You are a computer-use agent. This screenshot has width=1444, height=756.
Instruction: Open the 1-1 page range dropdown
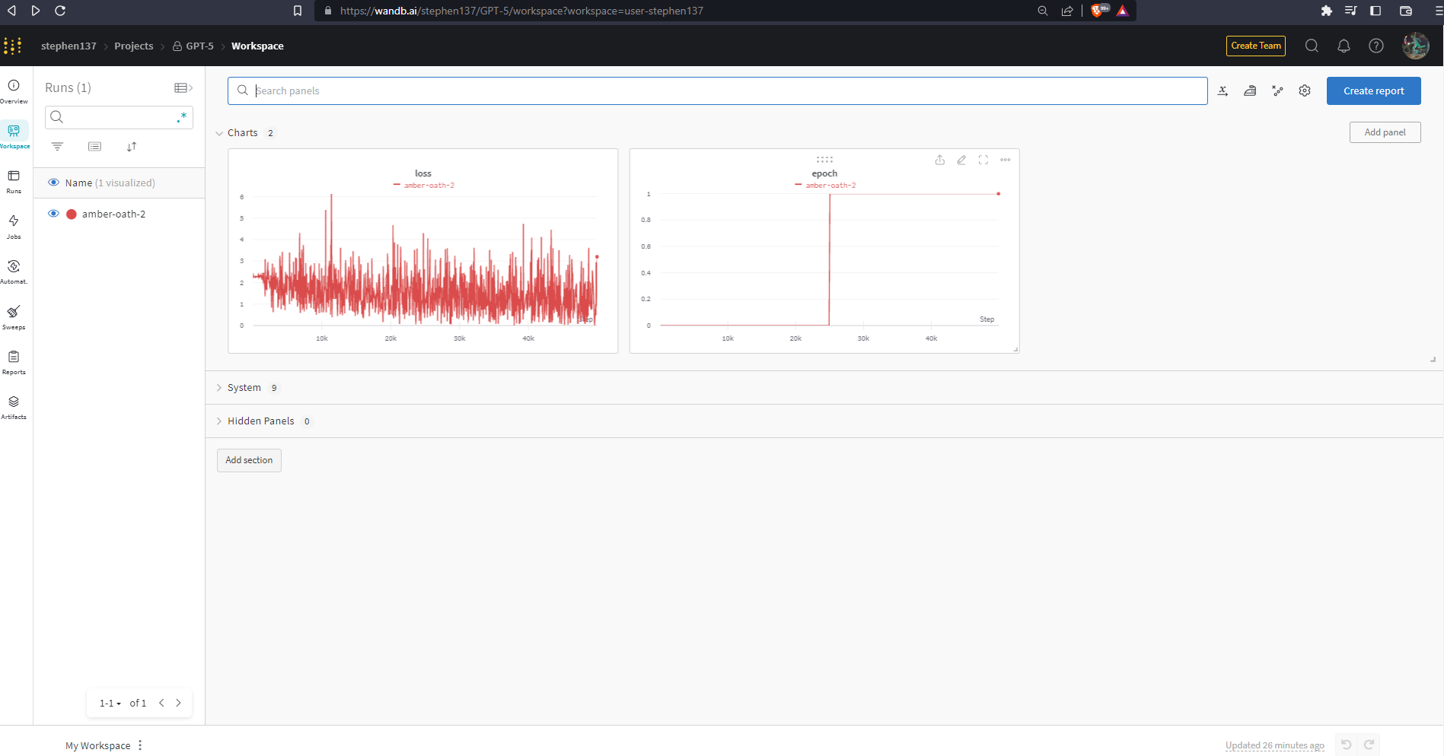[110, 704]
